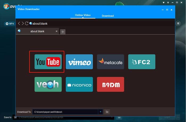The image size is (186, 122).
Task: Expand the Download To path dropdown
Action: coord(100,112)
